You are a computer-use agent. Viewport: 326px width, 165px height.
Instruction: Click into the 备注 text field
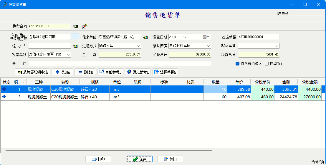[x=120, y=63]
